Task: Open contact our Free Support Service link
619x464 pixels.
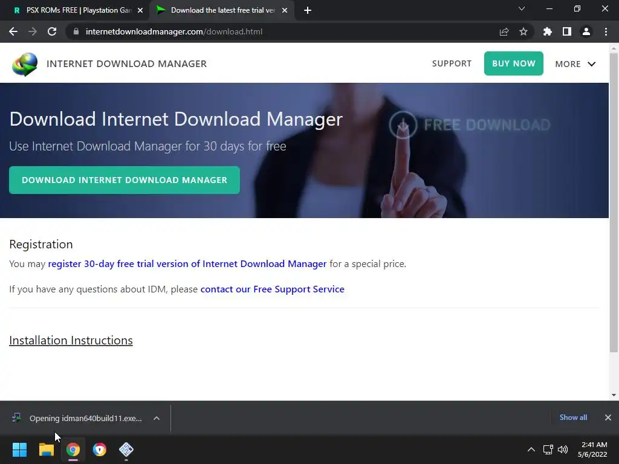Action: [x=273, y=289]
